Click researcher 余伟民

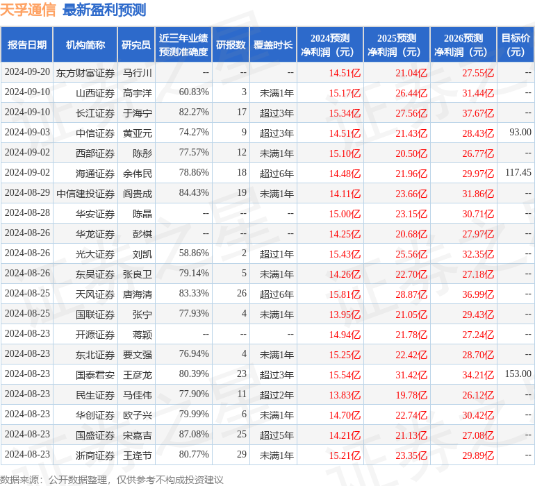coord(138,174)
